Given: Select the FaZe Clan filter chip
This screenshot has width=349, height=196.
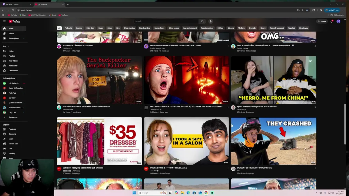Looking at the screenshot, I should pos(90,28).
